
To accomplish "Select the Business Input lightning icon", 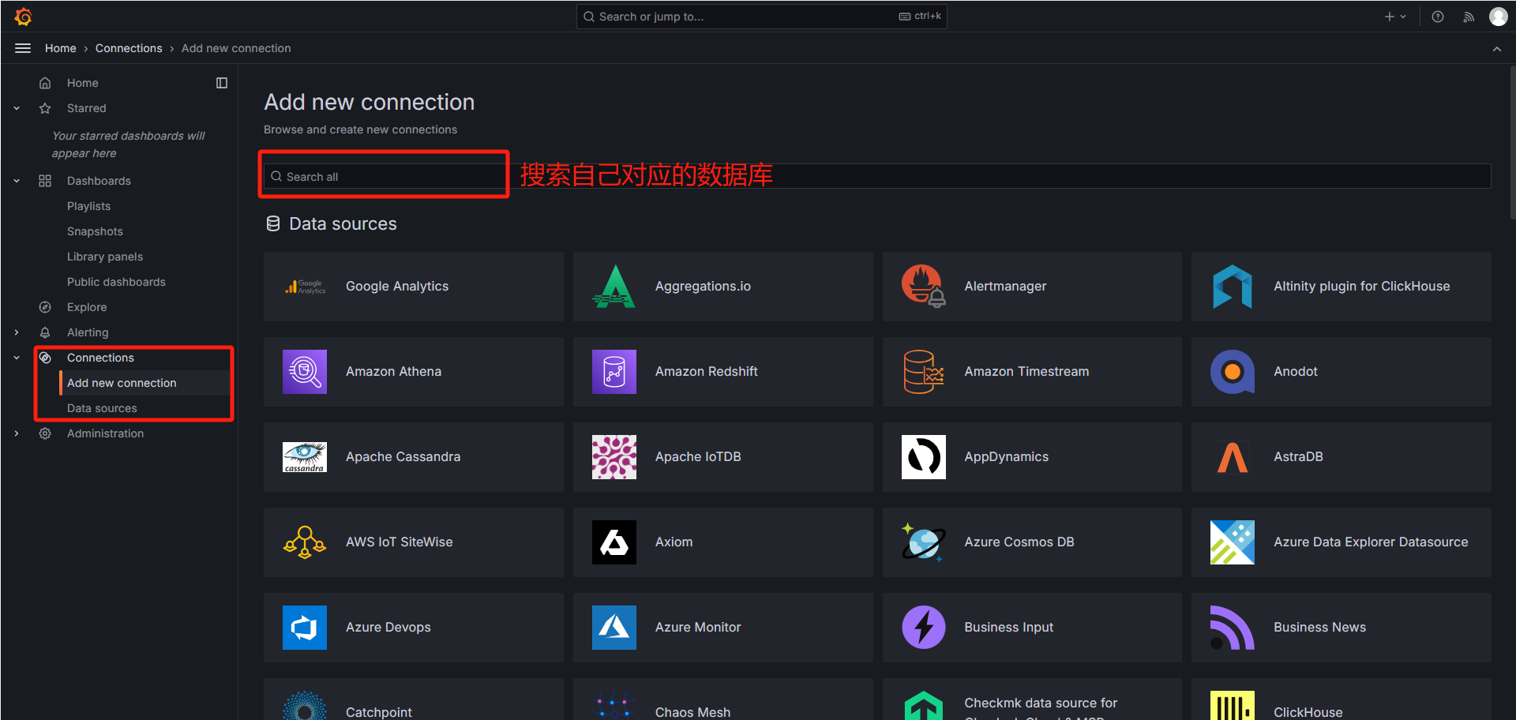I will click(x=924, y=628).
